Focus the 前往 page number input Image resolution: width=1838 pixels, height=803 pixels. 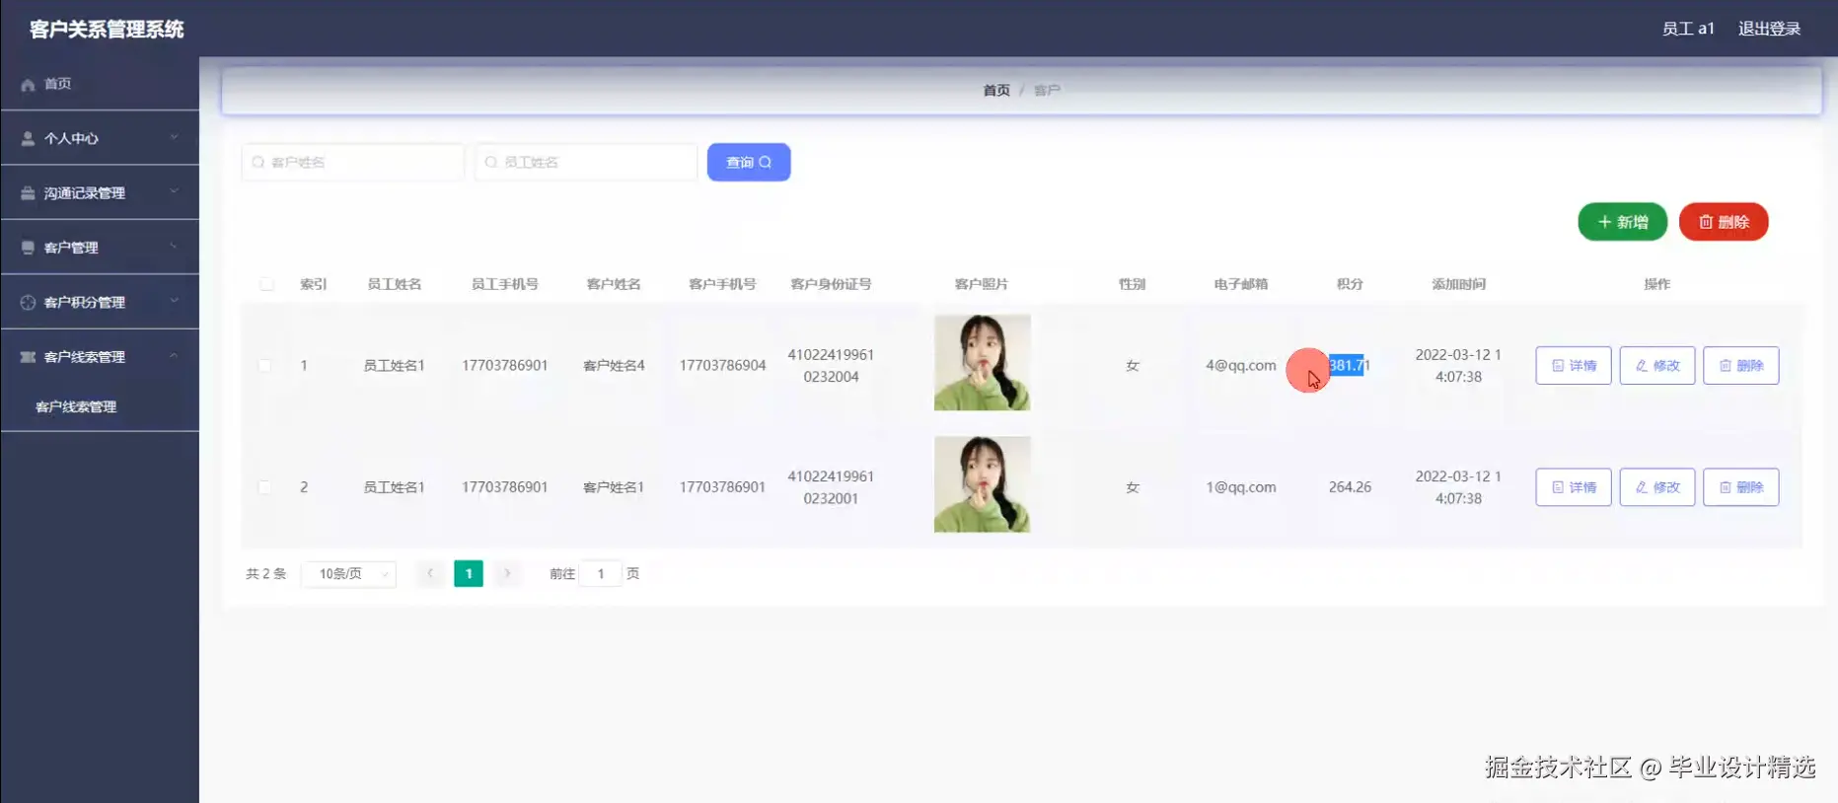tap(601, 573)
